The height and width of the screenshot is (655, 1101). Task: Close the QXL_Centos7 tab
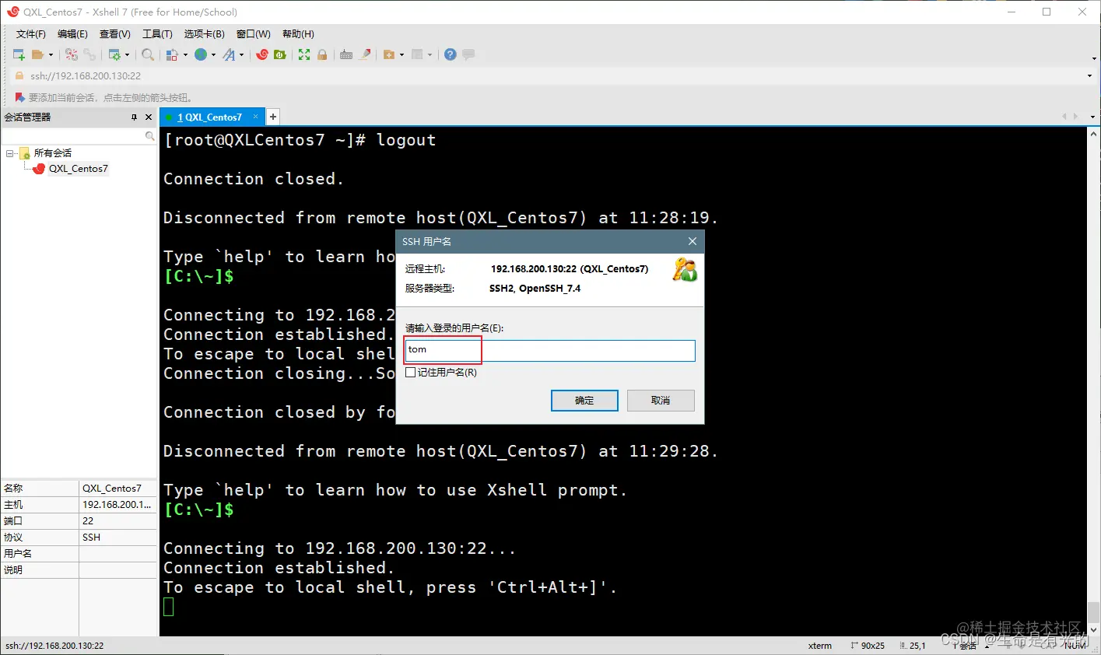click(255, 117)
